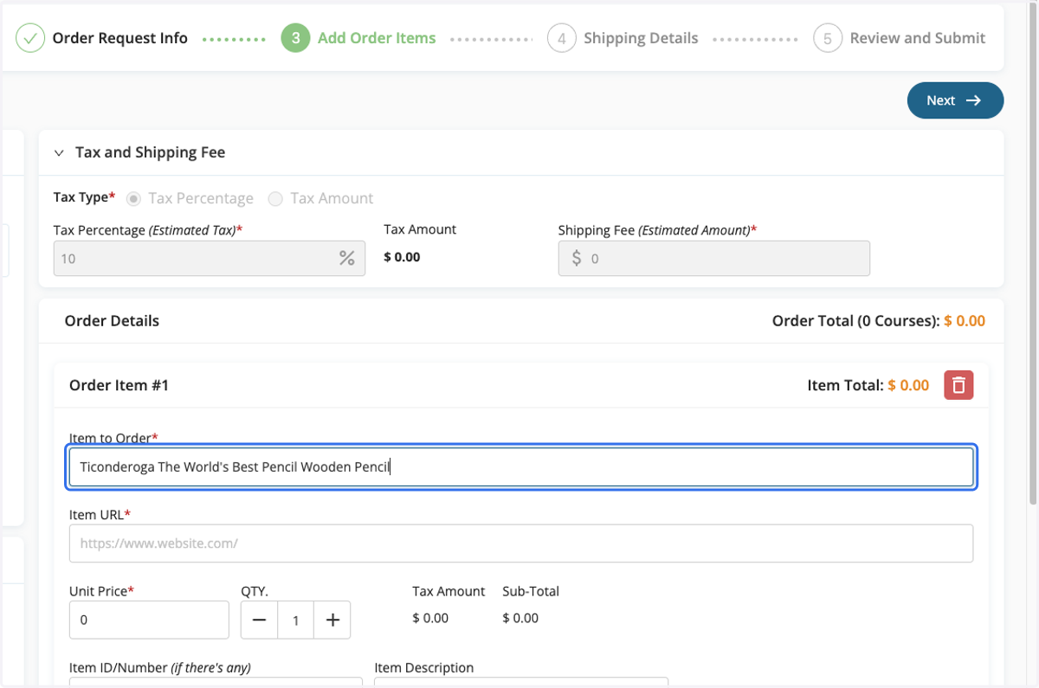Click the Item Description label
The width and height of the screenshot is (1039, 688).
tap(424, 667)
